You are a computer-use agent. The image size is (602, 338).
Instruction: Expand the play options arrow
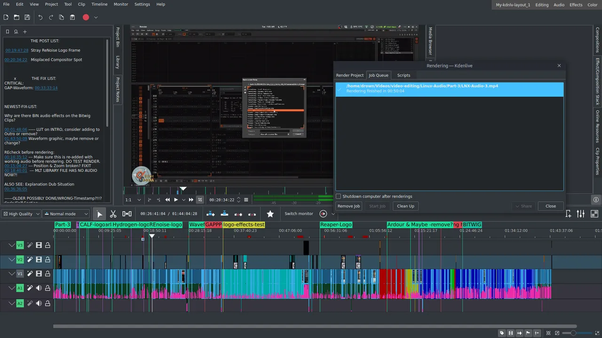click(183, 200)
